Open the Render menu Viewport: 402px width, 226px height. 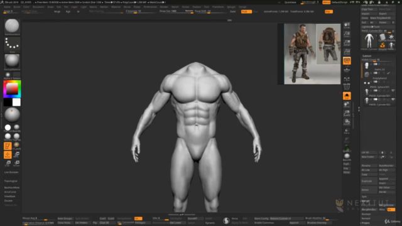coord(164,7)
